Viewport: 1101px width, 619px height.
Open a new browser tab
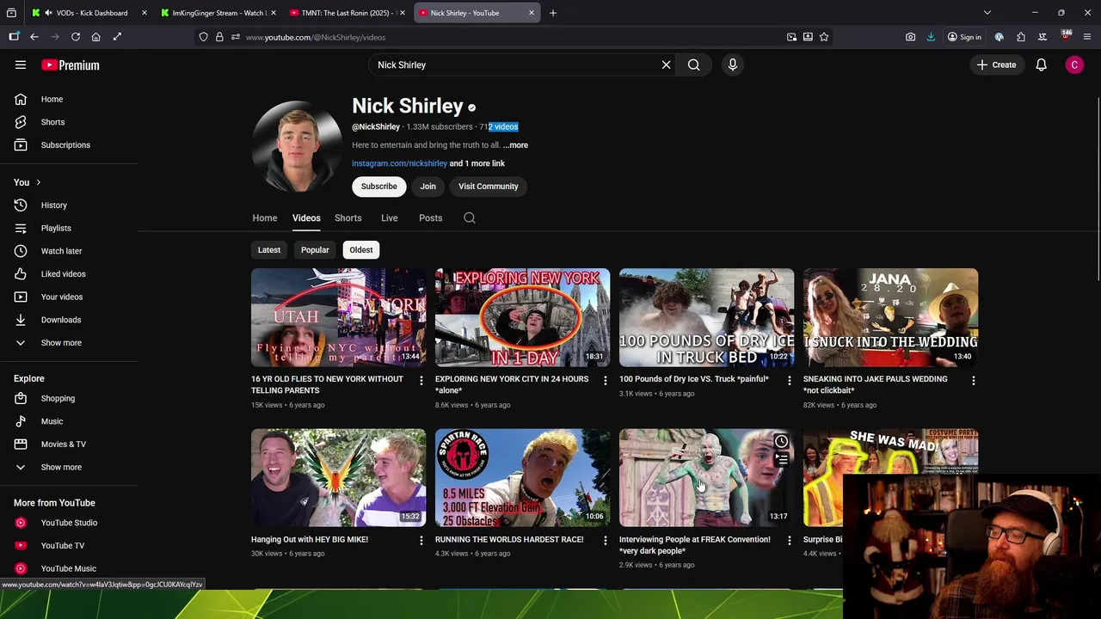553,13
